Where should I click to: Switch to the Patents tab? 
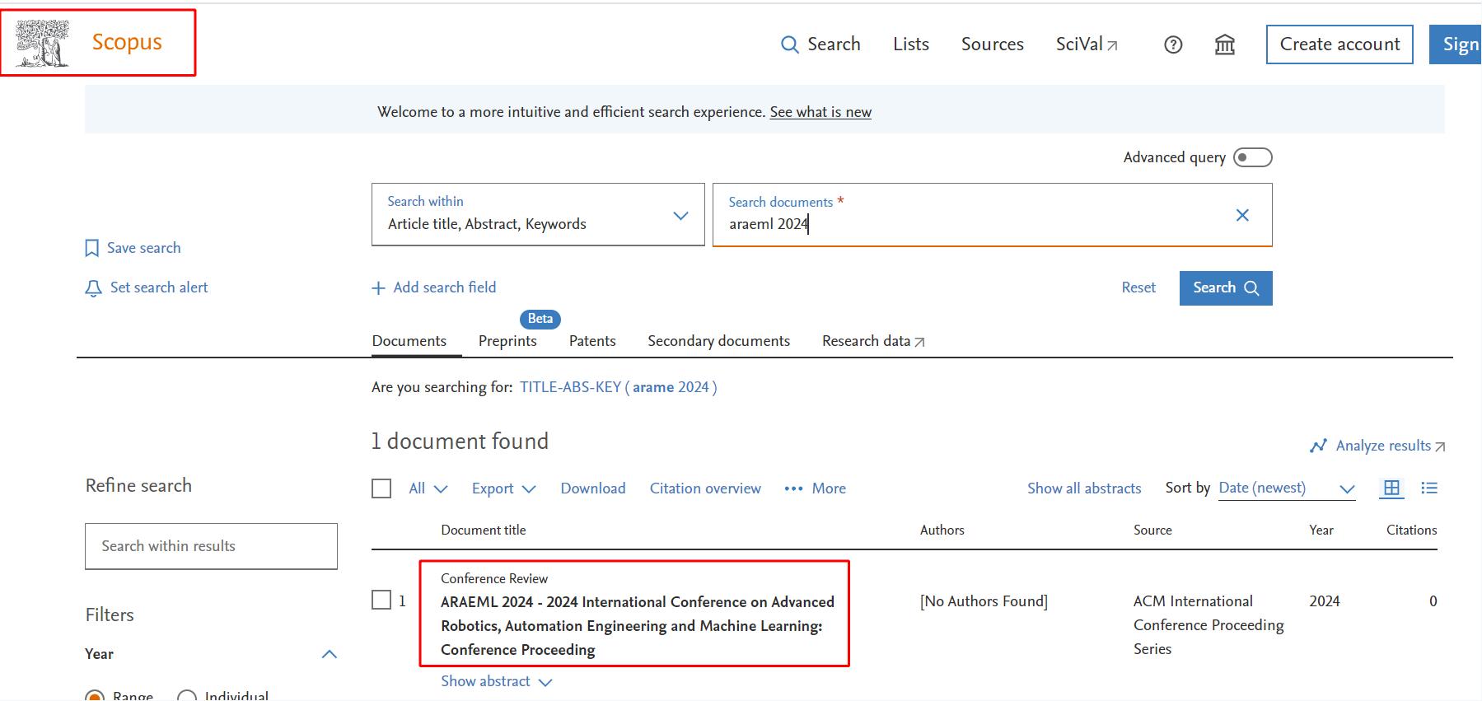pyautogui.click(x=592, y=341)
